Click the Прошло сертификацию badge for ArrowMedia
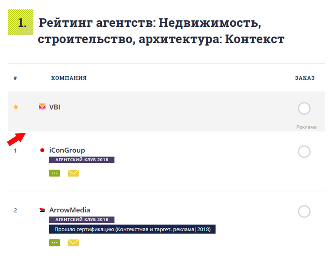This screenshot has width=328, height=258. 132,229
